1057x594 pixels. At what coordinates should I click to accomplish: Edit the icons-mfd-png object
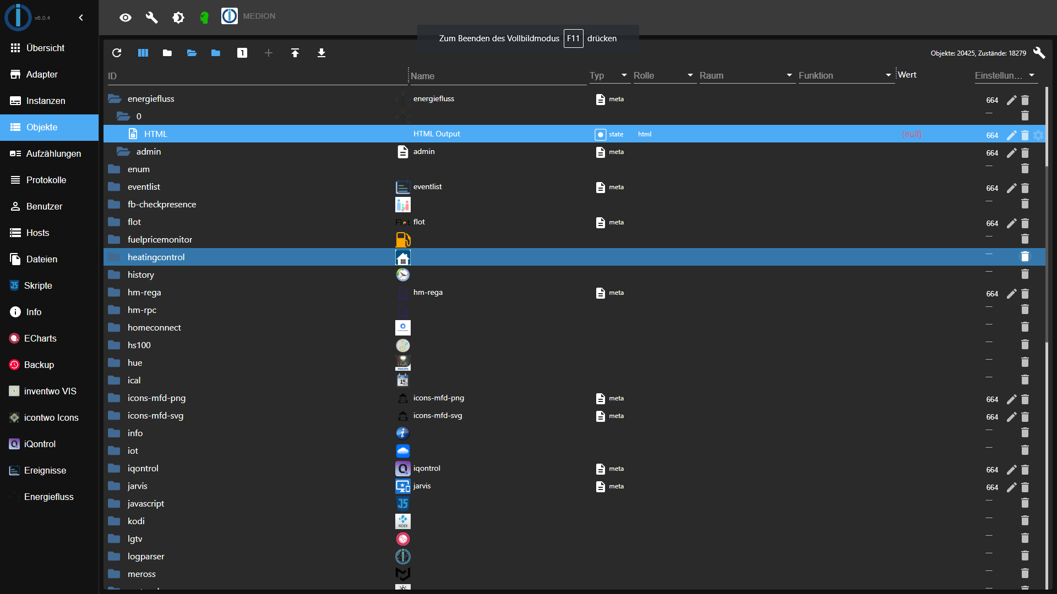[x=1011, y=399]
